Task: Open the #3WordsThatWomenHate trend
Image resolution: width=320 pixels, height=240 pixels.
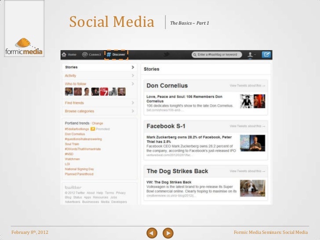Action: click(x=83, y=149)
